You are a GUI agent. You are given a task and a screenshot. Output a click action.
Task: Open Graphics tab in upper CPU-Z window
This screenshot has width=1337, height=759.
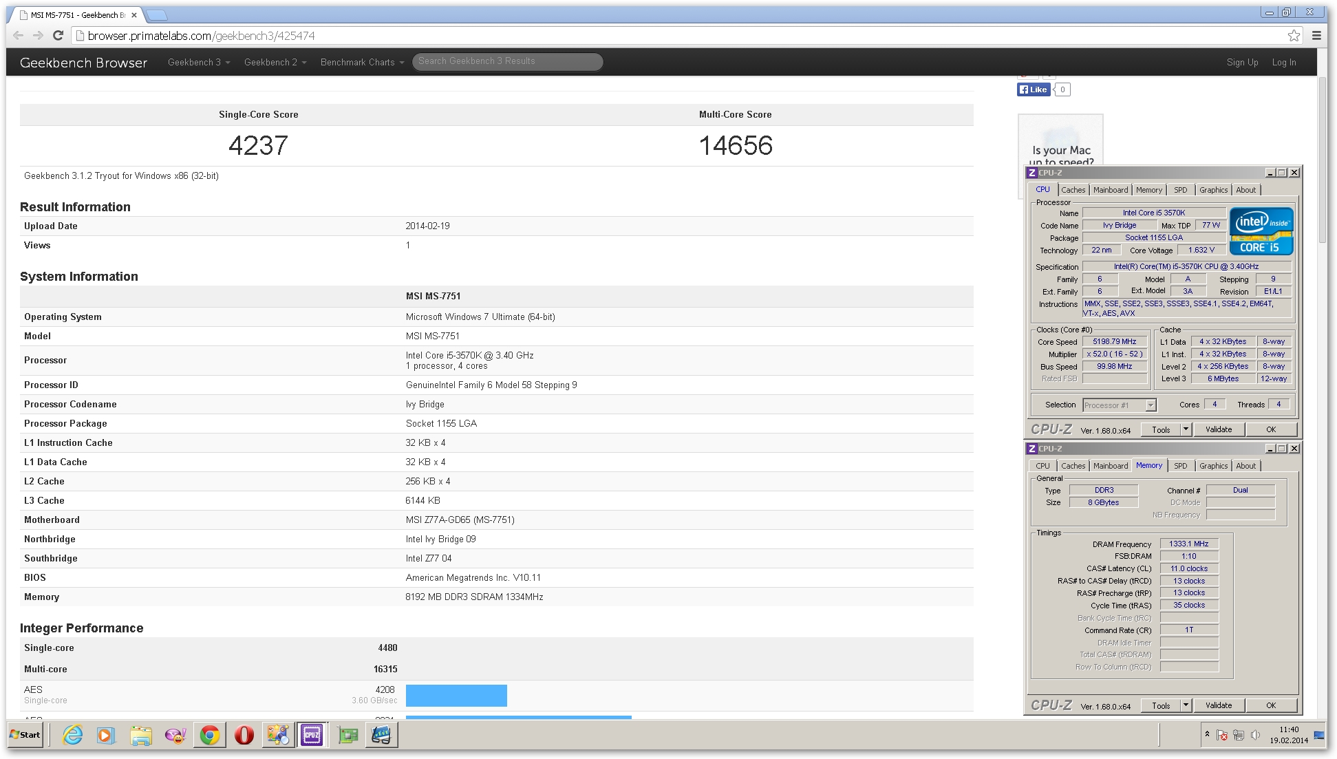tap(1213, 190)
